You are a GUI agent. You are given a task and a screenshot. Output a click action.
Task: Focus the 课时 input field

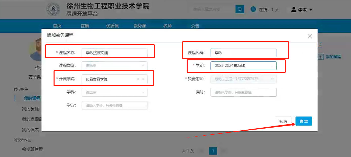point(243,92)
